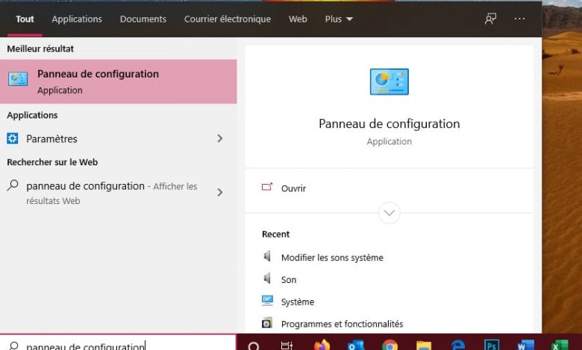The image size is (582, 350).
Task: Open Programmes et fonctionnalités recent item
Action: 342,324
